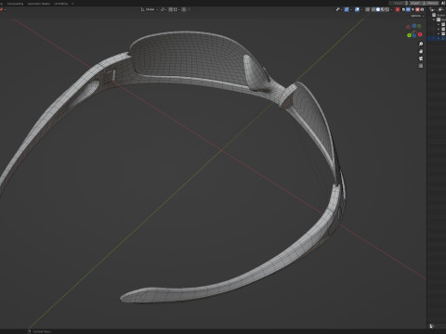Switch to the UV Editing workspace tab
Image resolution: width=446 pixels, height=334 pixels.
pos(60,4)
